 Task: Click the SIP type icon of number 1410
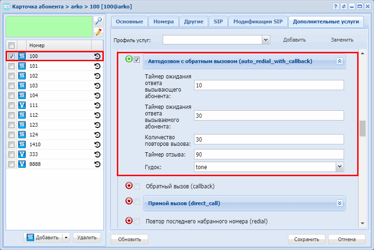[x=22, y=144]
